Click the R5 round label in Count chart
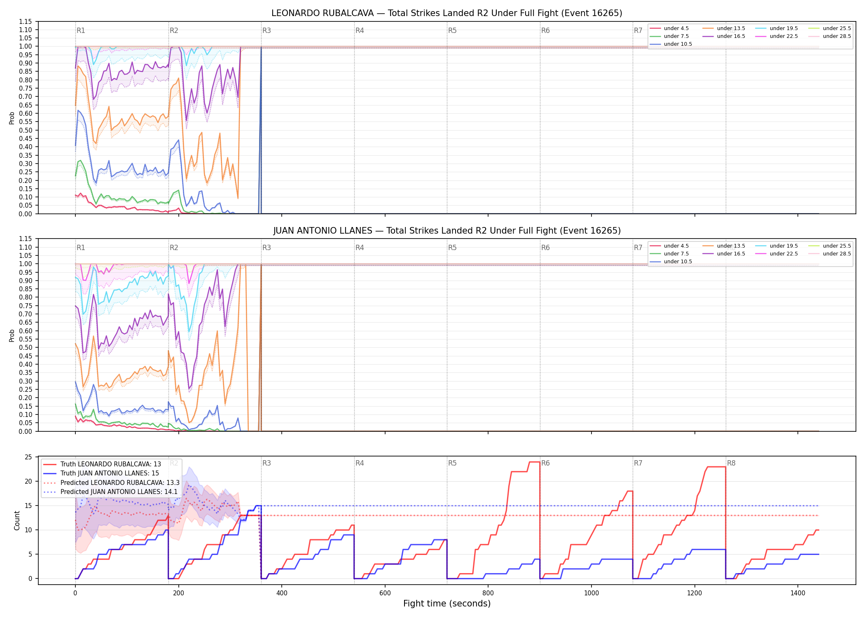The image size is (865, 618). 452,463
